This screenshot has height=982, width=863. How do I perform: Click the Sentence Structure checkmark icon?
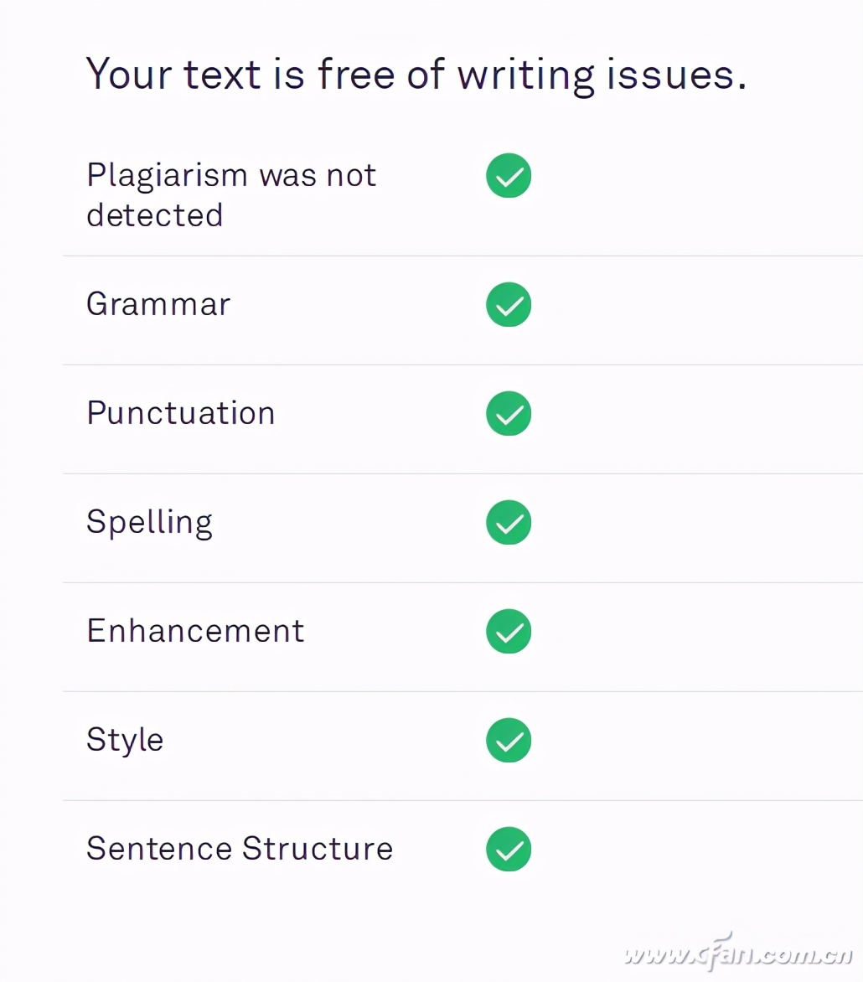point(509,850)
